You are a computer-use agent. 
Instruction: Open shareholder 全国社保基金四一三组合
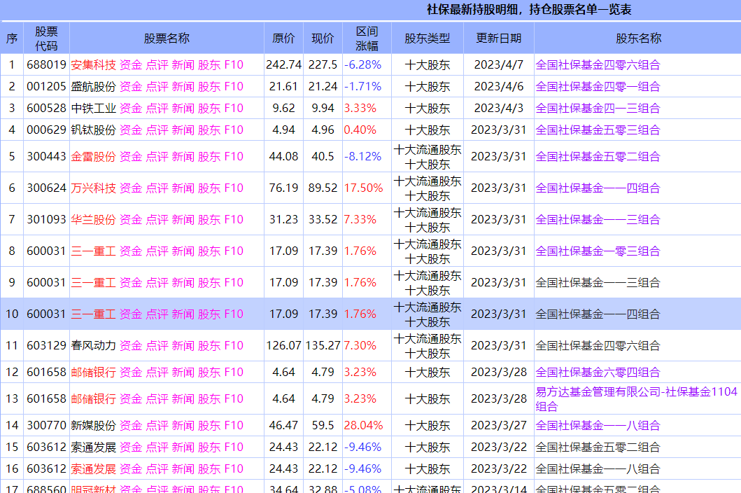coord(598,109)
